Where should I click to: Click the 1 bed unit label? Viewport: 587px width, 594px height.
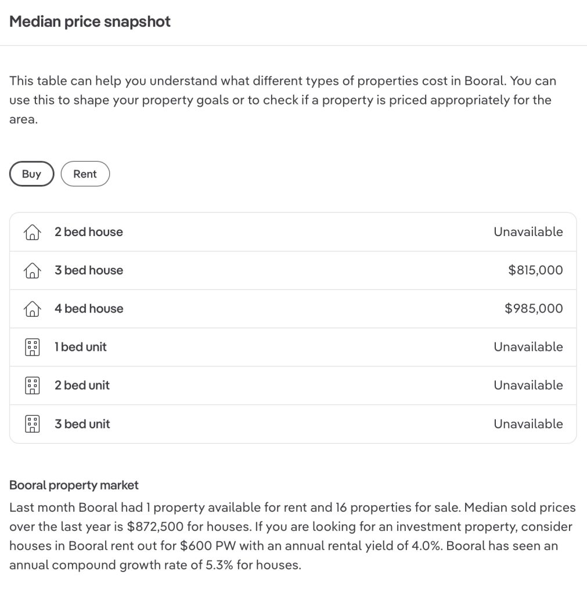[81, 347]
